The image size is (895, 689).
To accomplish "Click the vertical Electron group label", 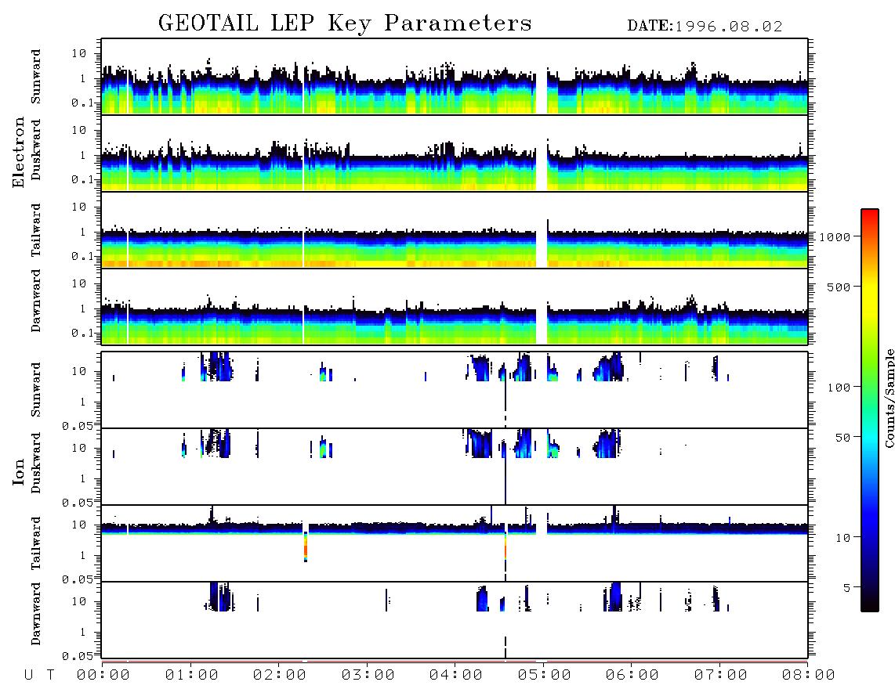I will (19, 152).
